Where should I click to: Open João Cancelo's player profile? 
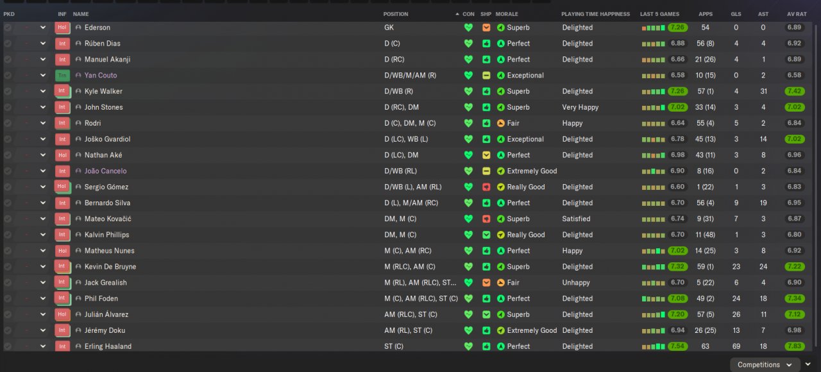click(x=105, y=171)
